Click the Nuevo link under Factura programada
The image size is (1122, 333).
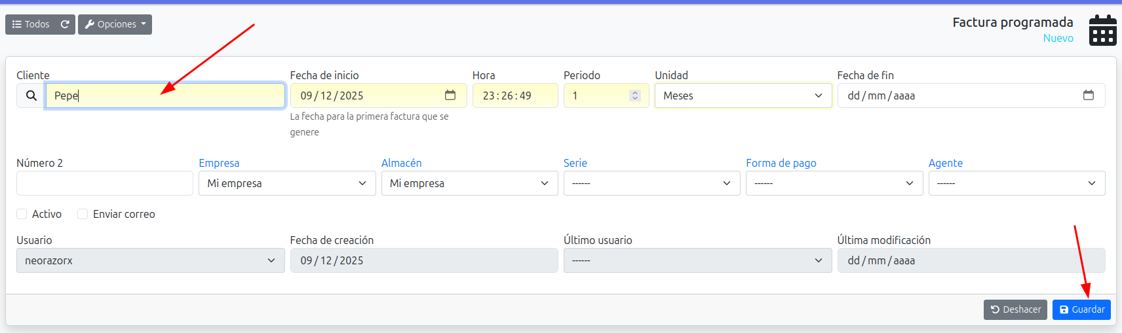point(1058,38)
